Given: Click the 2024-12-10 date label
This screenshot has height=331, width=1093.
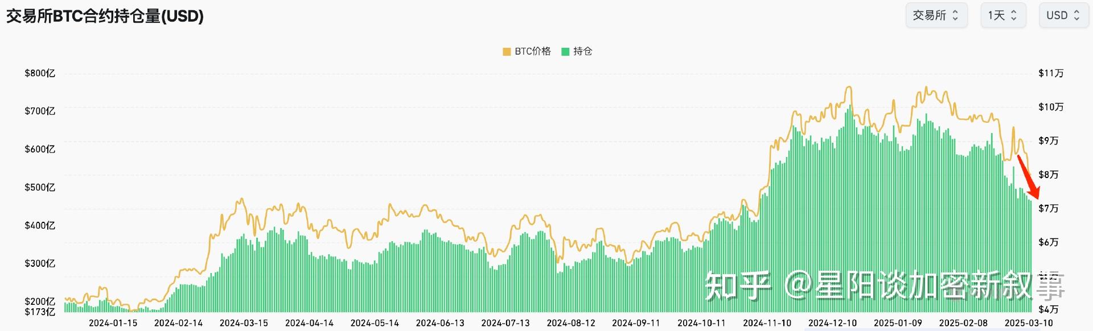Looking at the screenshot, I should coord(833,323).
